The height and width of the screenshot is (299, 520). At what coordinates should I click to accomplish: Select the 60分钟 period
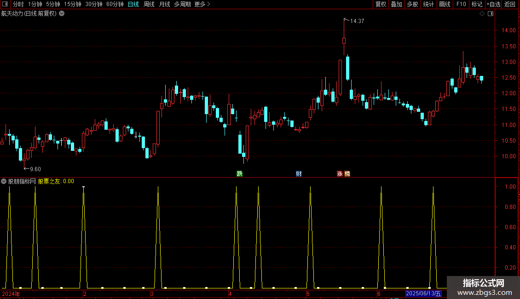[115, 4]
